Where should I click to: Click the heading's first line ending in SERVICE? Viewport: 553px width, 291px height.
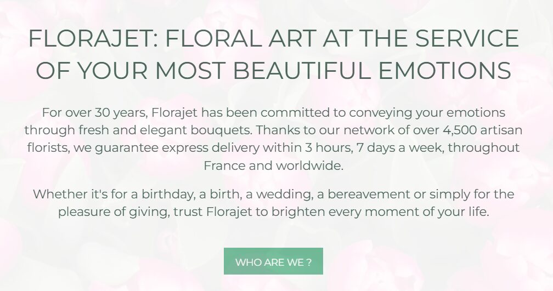[273, 38]
